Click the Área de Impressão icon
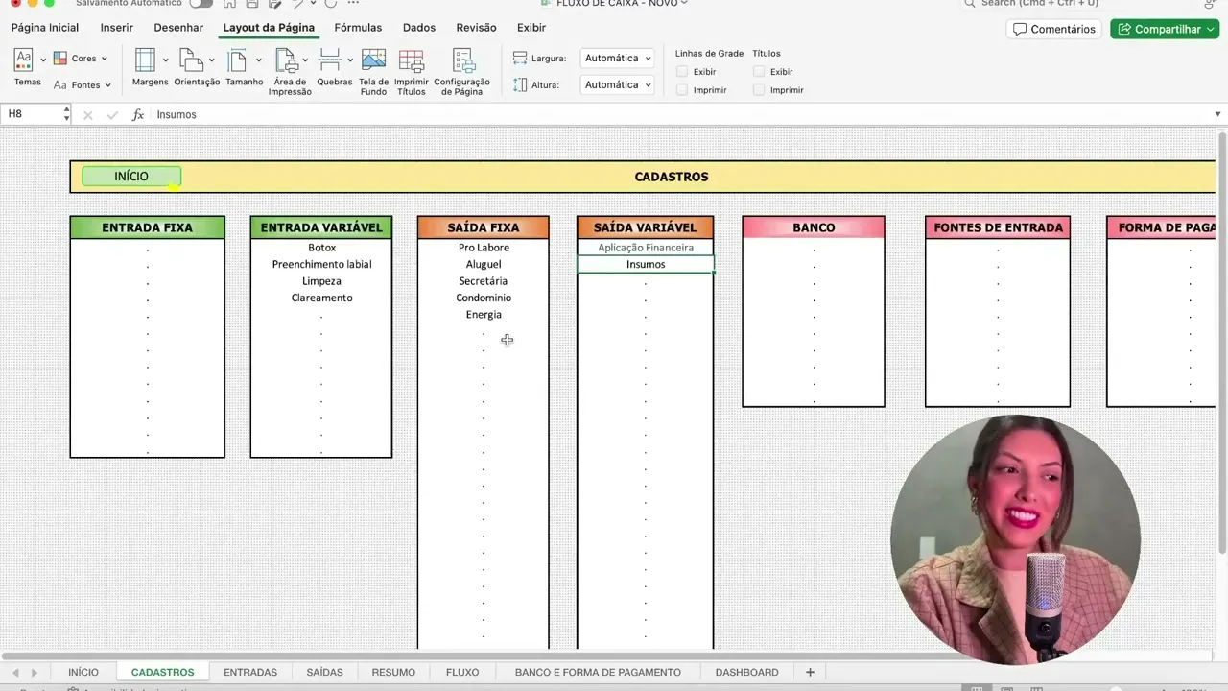This screenshot has width=1228, height=691. tap(285, 60)
